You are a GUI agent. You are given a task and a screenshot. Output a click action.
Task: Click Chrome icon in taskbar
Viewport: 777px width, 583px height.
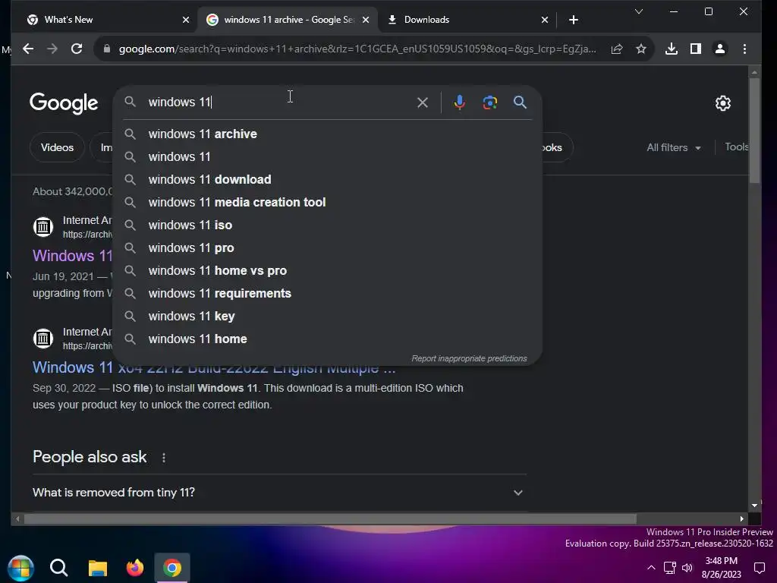(172, 568)
